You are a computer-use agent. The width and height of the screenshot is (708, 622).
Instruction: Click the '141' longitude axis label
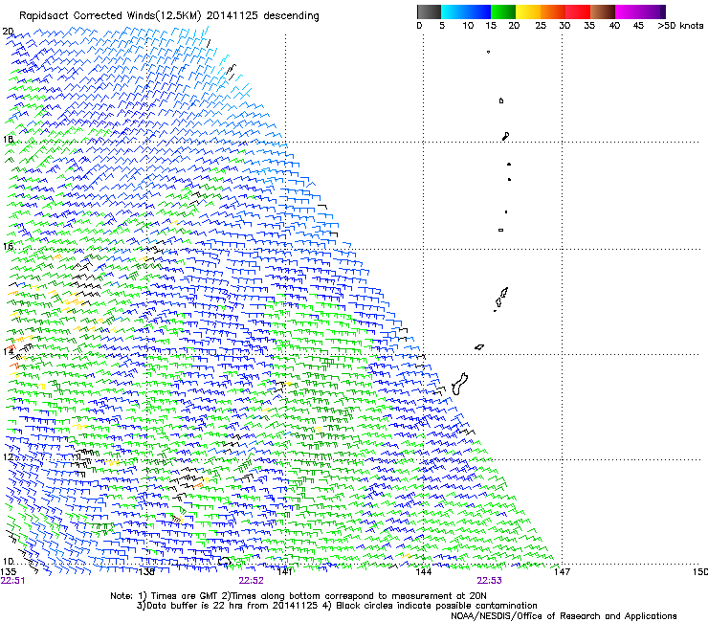[x=284, y=572]
